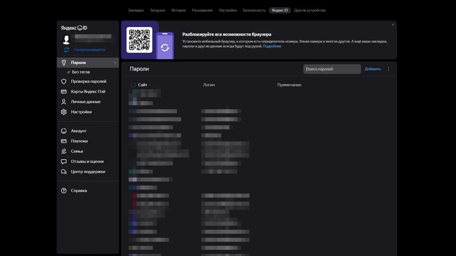Focus the Поиск паролей search field

(332, 69)
